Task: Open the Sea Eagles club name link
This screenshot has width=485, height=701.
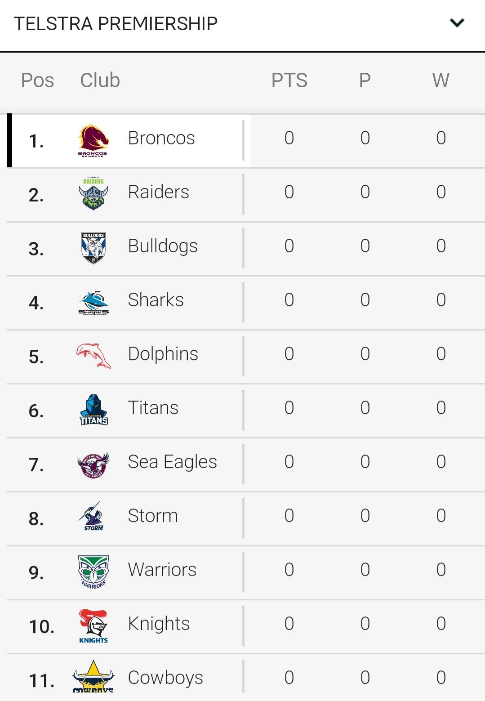Action: [172, 462]
